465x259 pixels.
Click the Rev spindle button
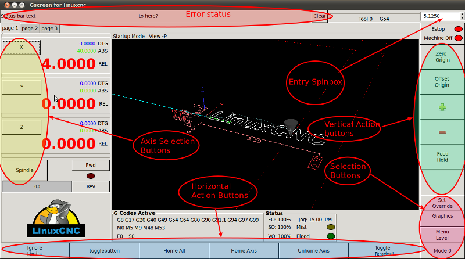91,186
